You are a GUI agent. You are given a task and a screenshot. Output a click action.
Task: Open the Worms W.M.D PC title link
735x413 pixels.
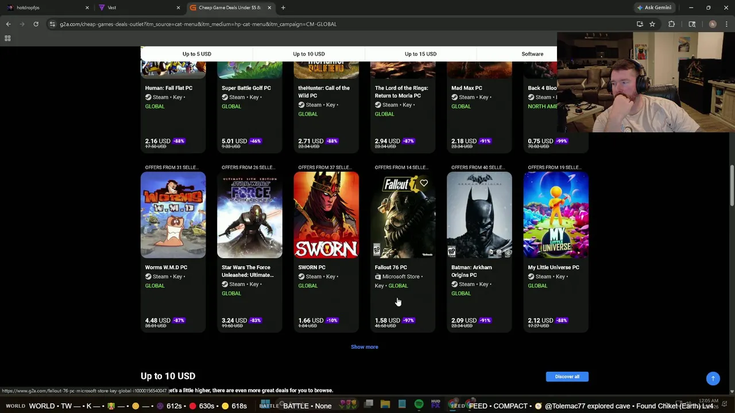click(x=166, y=267)
